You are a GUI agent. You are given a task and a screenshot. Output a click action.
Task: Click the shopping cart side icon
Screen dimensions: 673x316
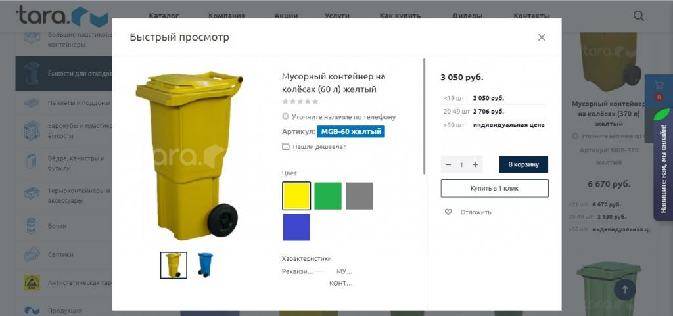tap(659, 86)
